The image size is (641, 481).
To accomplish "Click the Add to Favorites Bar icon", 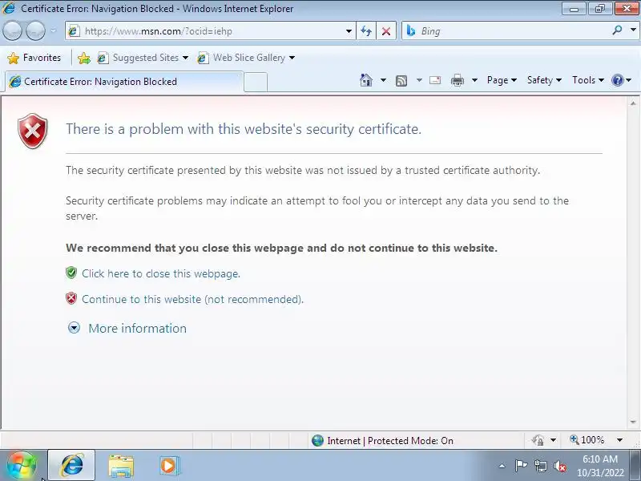I will pos(84,58).
